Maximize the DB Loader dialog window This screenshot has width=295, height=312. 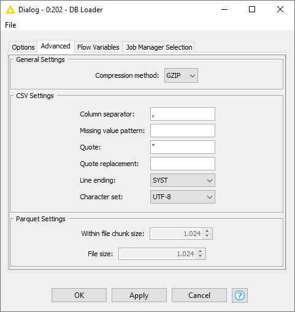tap(252, 9)
